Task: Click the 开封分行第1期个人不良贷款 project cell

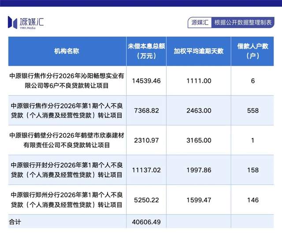Action: tap(67, 170)
